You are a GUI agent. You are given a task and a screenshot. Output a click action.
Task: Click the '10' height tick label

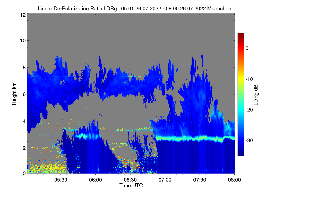pyautogui.click(x=22, y=40)
